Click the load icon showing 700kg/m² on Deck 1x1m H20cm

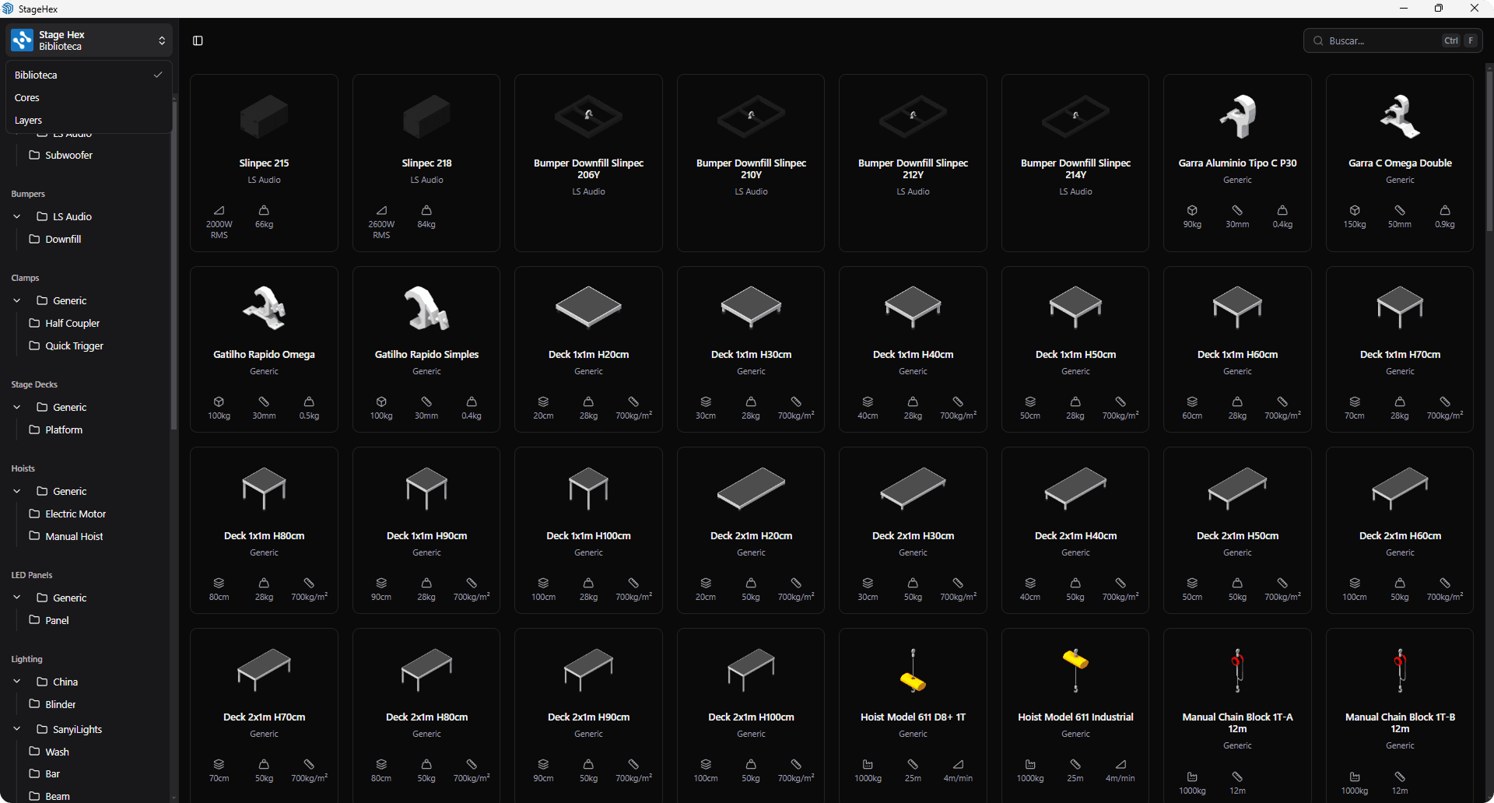click(633, 401)
